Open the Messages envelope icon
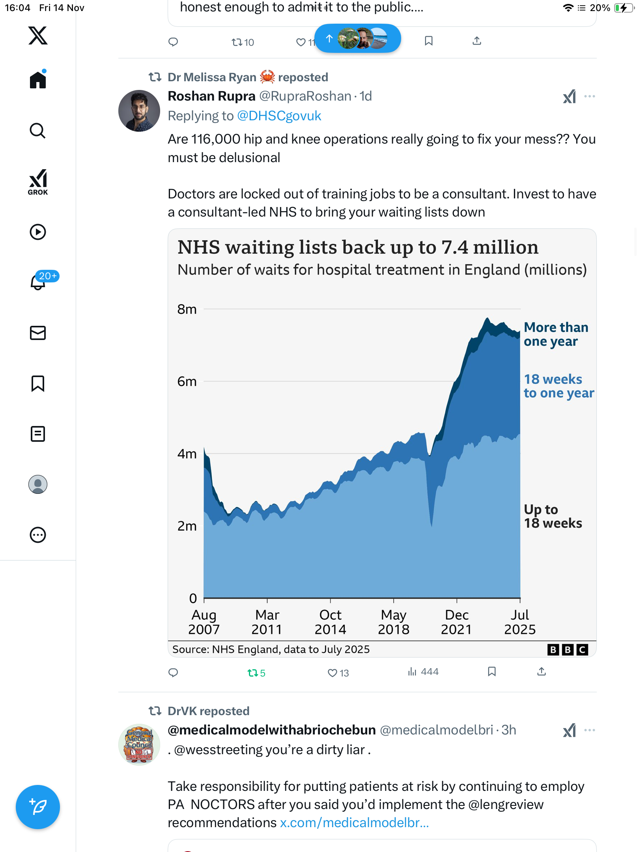This screenshot has width=639, height=852. click(38, 333)
